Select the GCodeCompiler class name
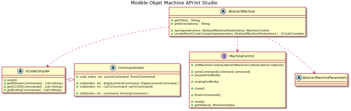The width and height of the screenshot is (351, 111). tap(37, 71)
